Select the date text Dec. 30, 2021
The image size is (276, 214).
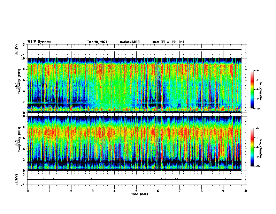tap(97, 42)
